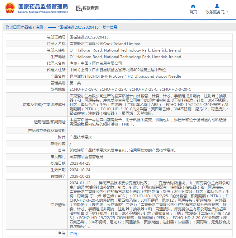Click National Medical Products Administration subtitle
The width and height of the screenshot is (236, 238).
click(x=43, y=12)
